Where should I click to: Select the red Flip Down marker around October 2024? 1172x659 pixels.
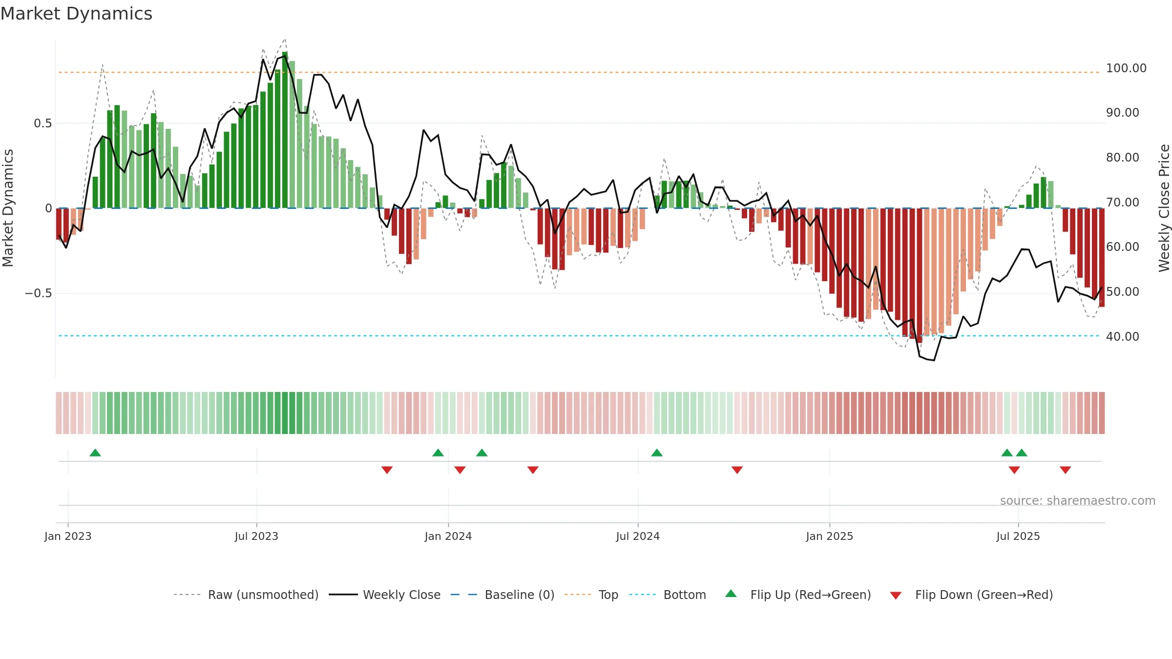[x=737, y=470]
